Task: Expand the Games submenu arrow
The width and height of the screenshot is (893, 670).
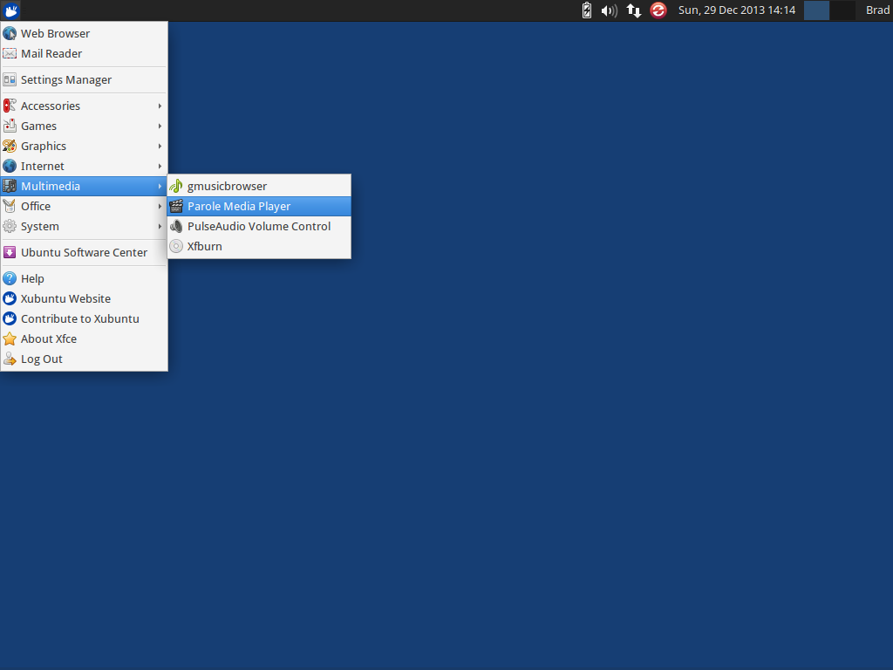Action: tap(160, 126)
